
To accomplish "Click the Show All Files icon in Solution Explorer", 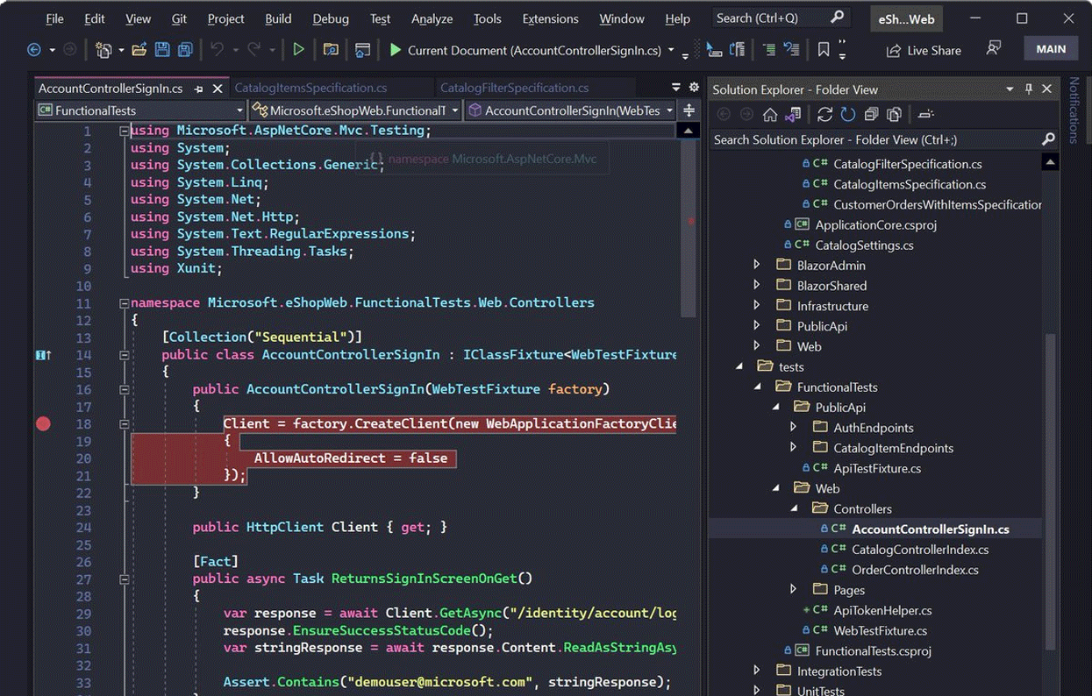I will 895,115.
